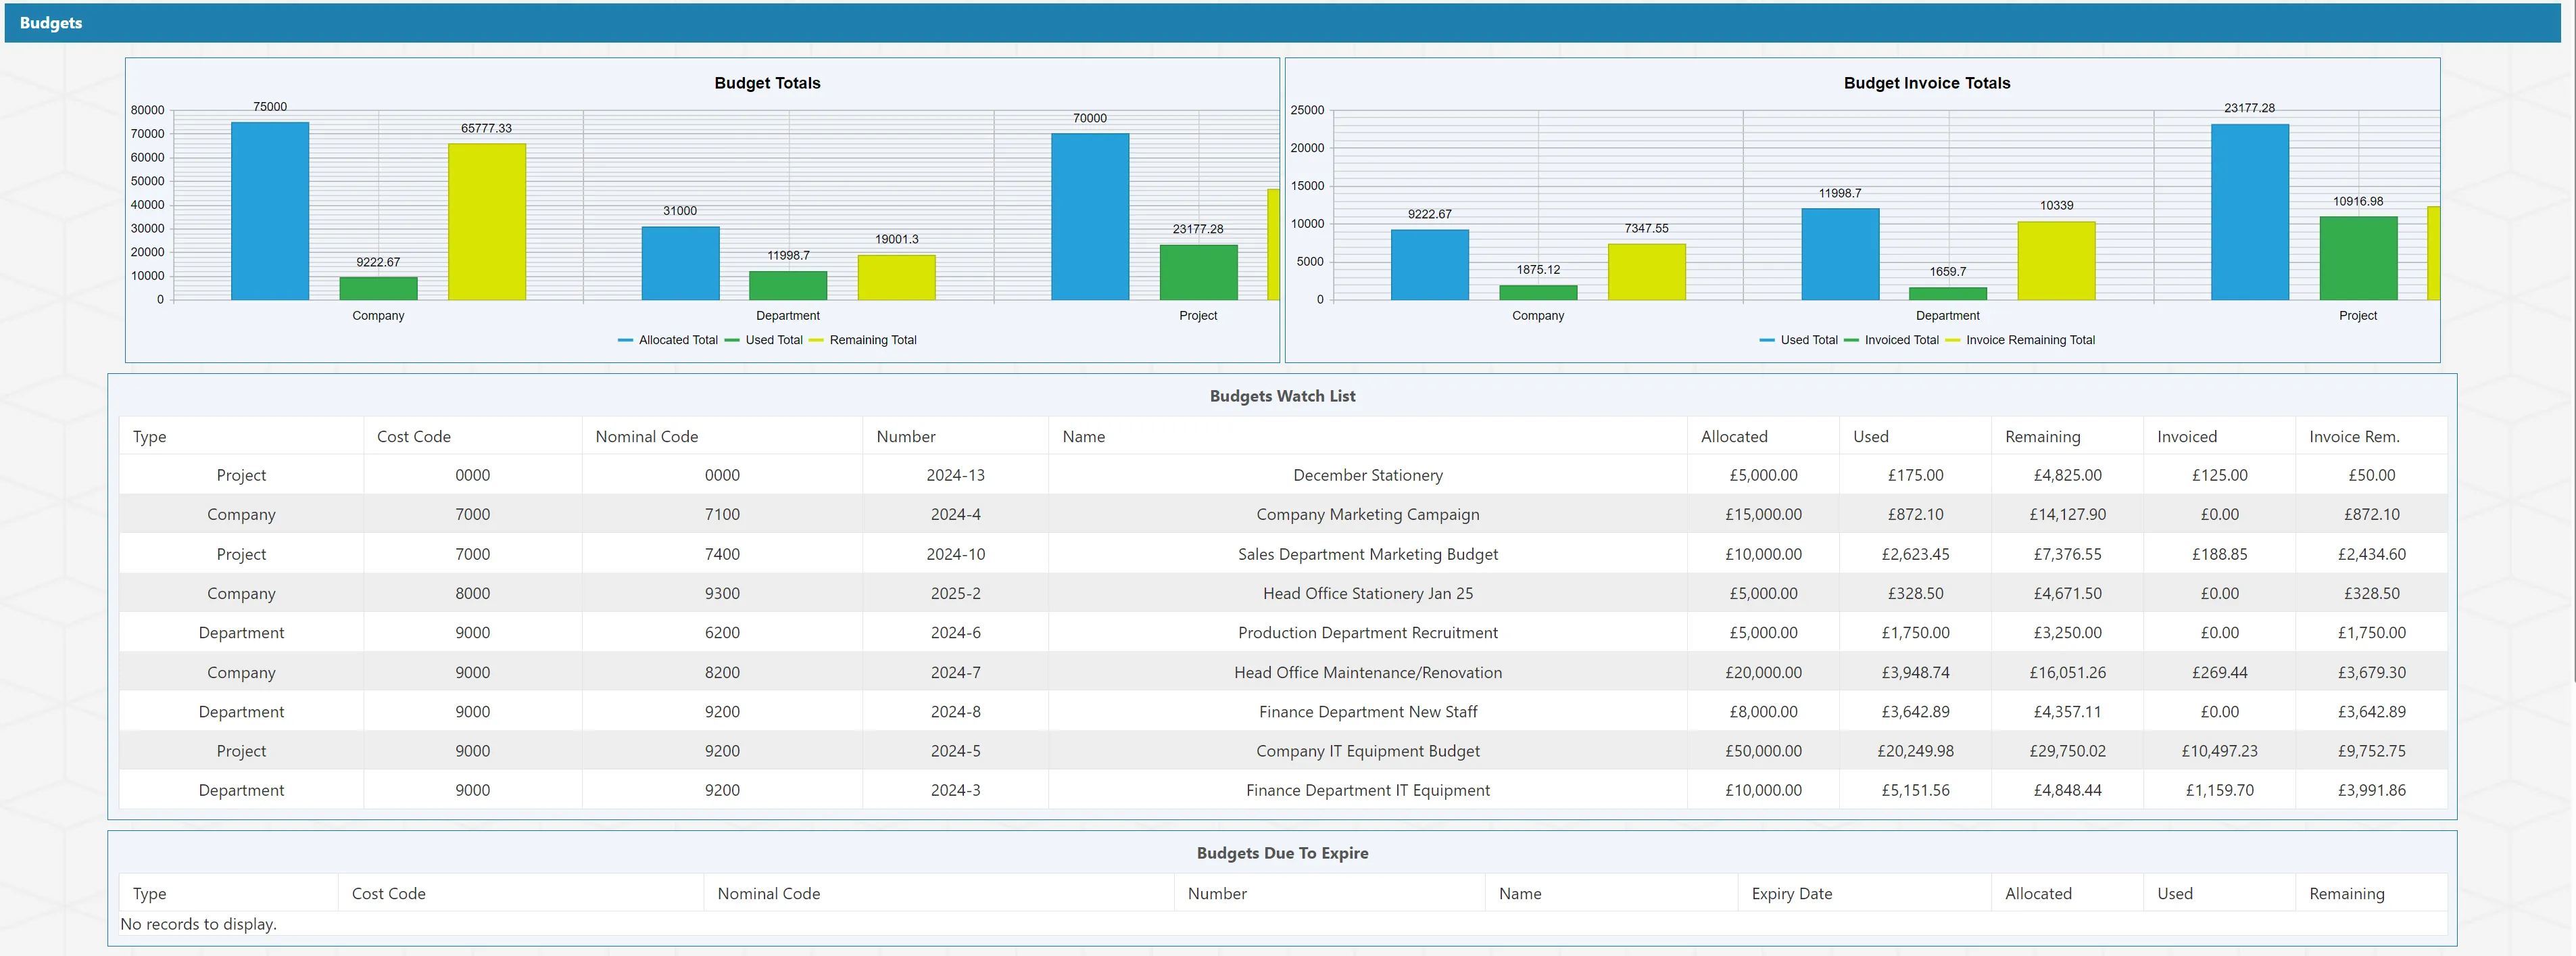Screen dimensions: 2576x956
Task: Click invoice remaining £3,991.86
Action: pos(2371,790)
